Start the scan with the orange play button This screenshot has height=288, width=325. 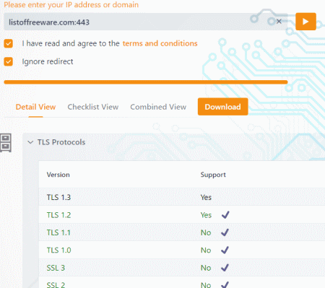[x=305, y=22]
